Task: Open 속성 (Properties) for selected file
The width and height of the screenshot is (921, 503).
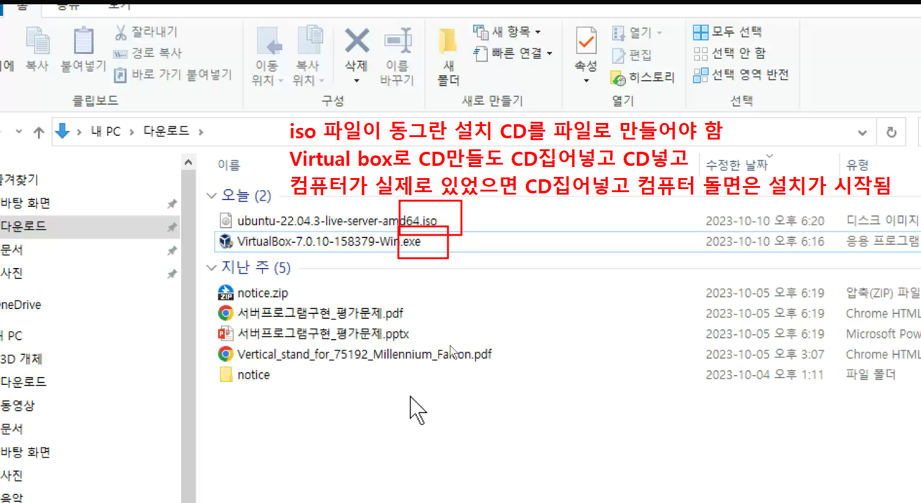Action: pos(586,55)
